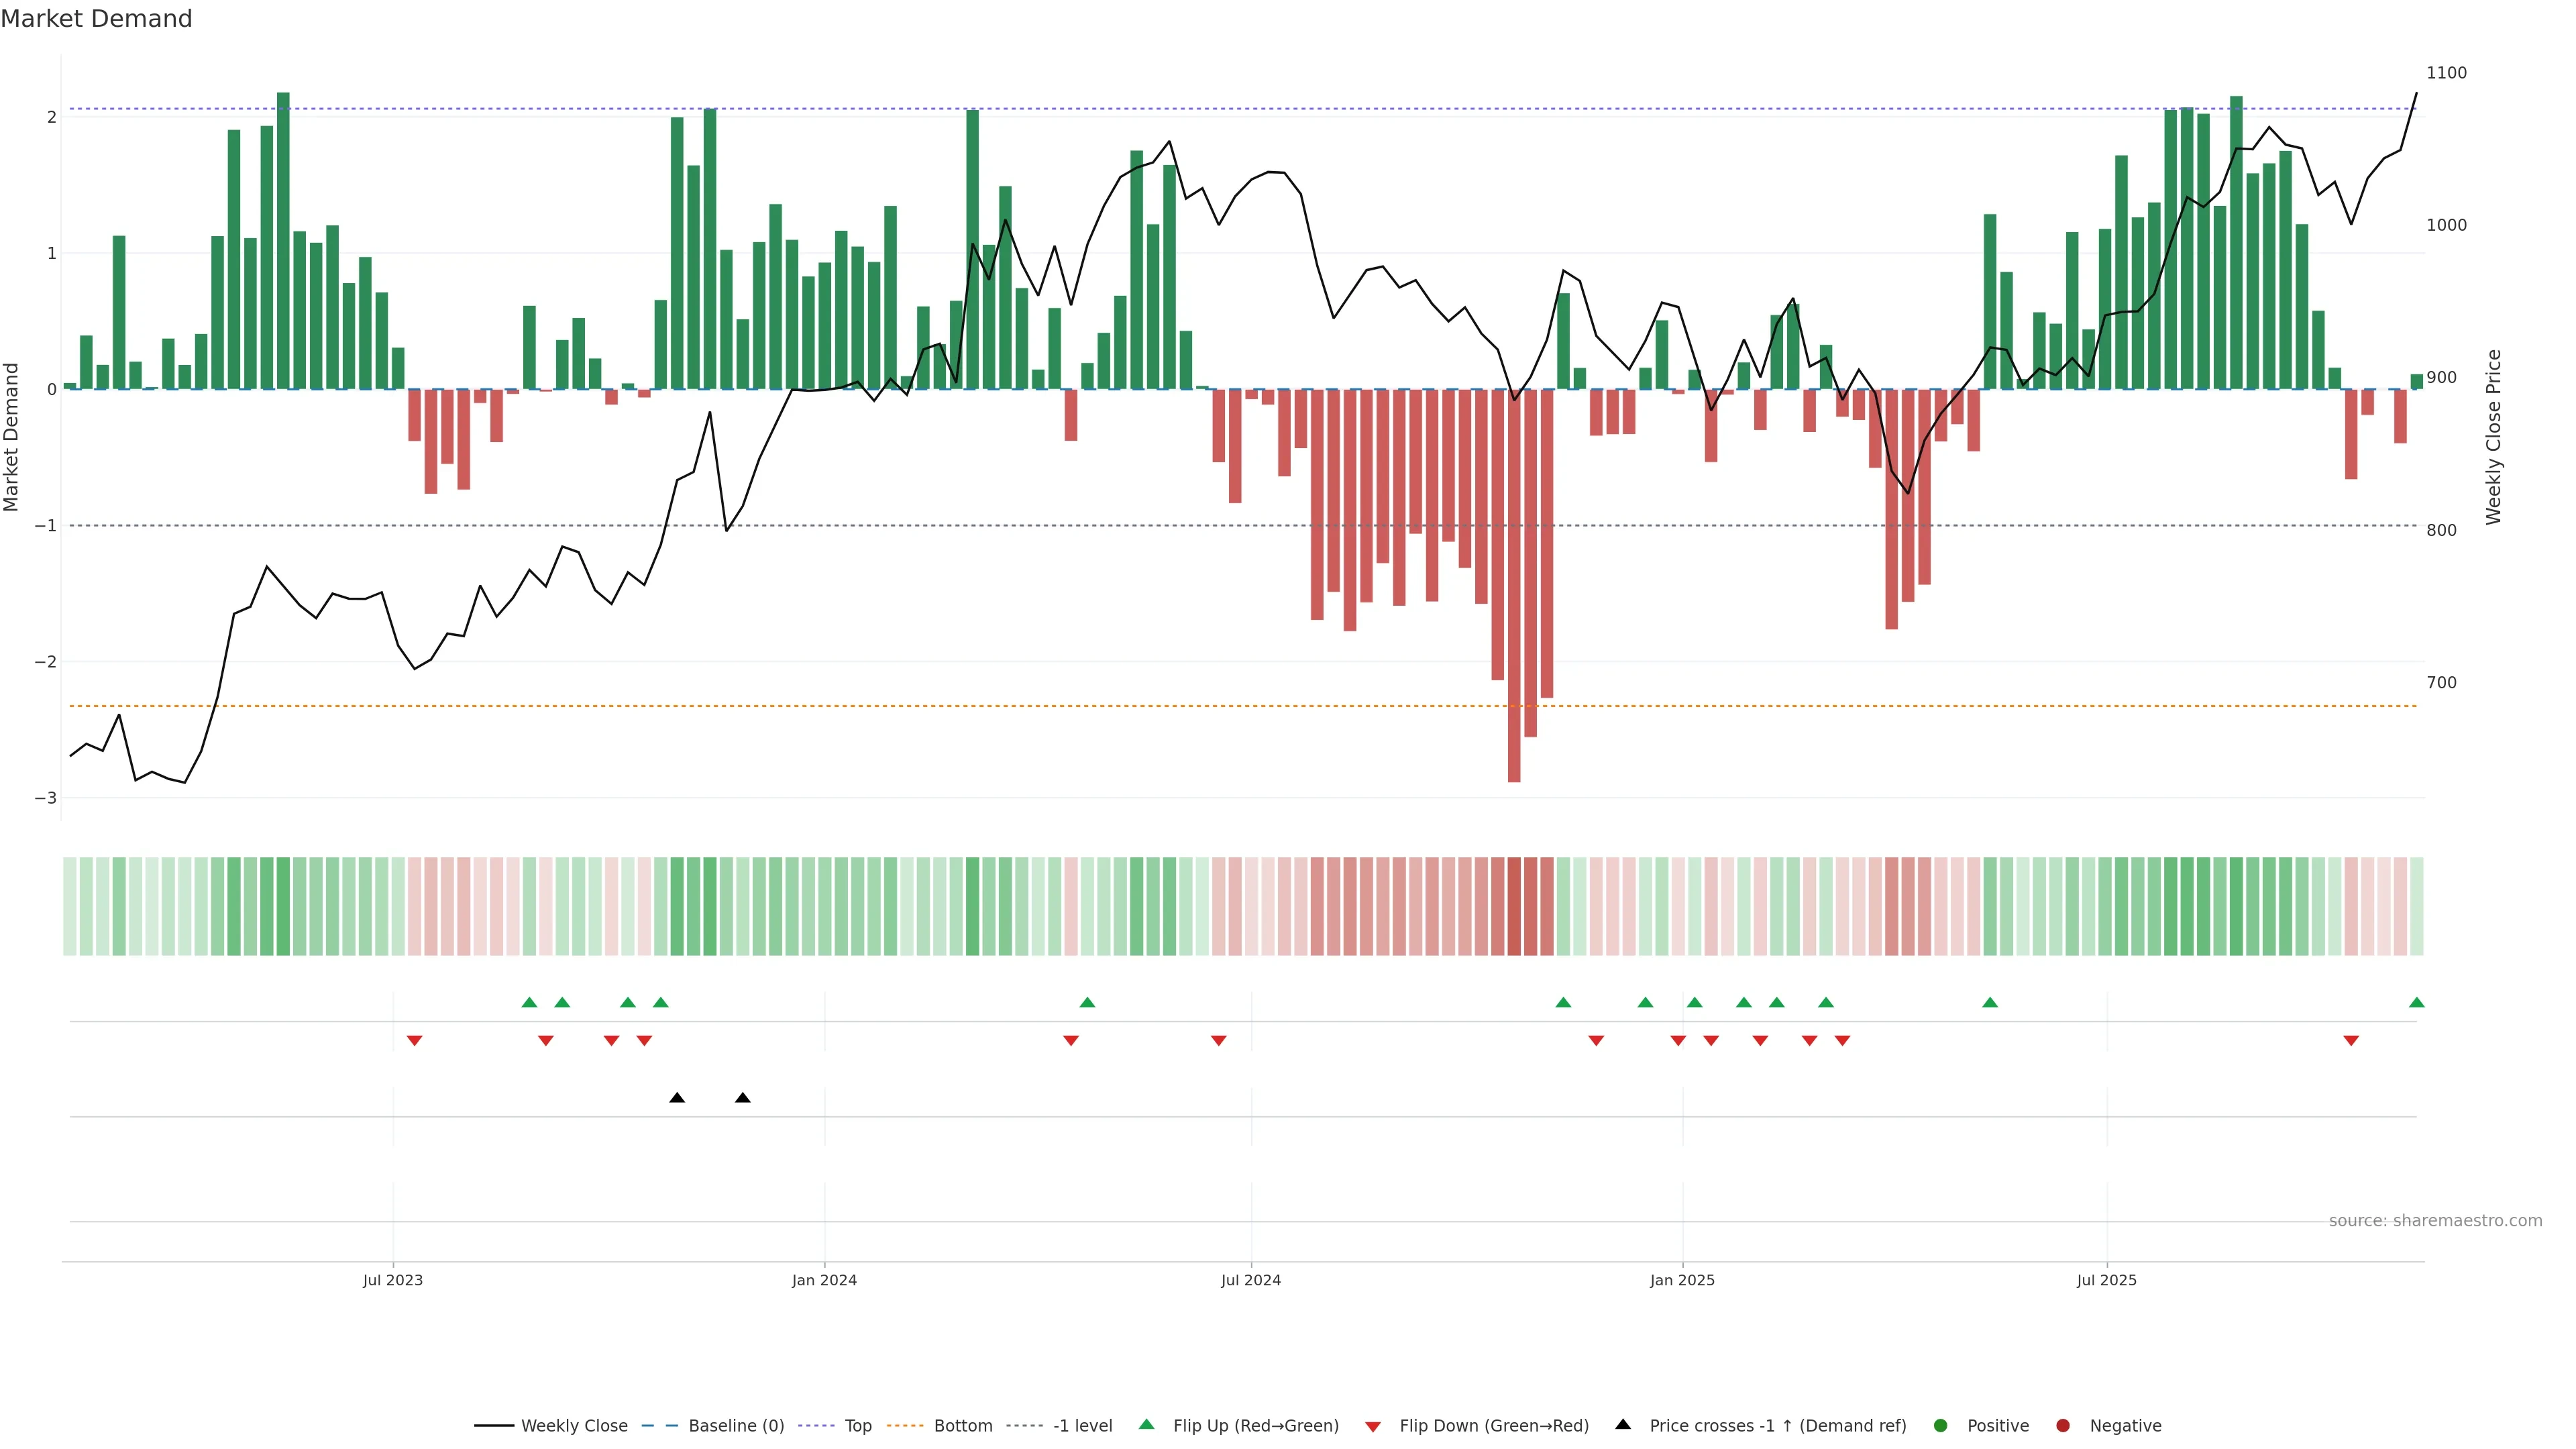Click the rightmost red flip-down triangle marker
Screen dimensions: 2576x1449
2351,1041
